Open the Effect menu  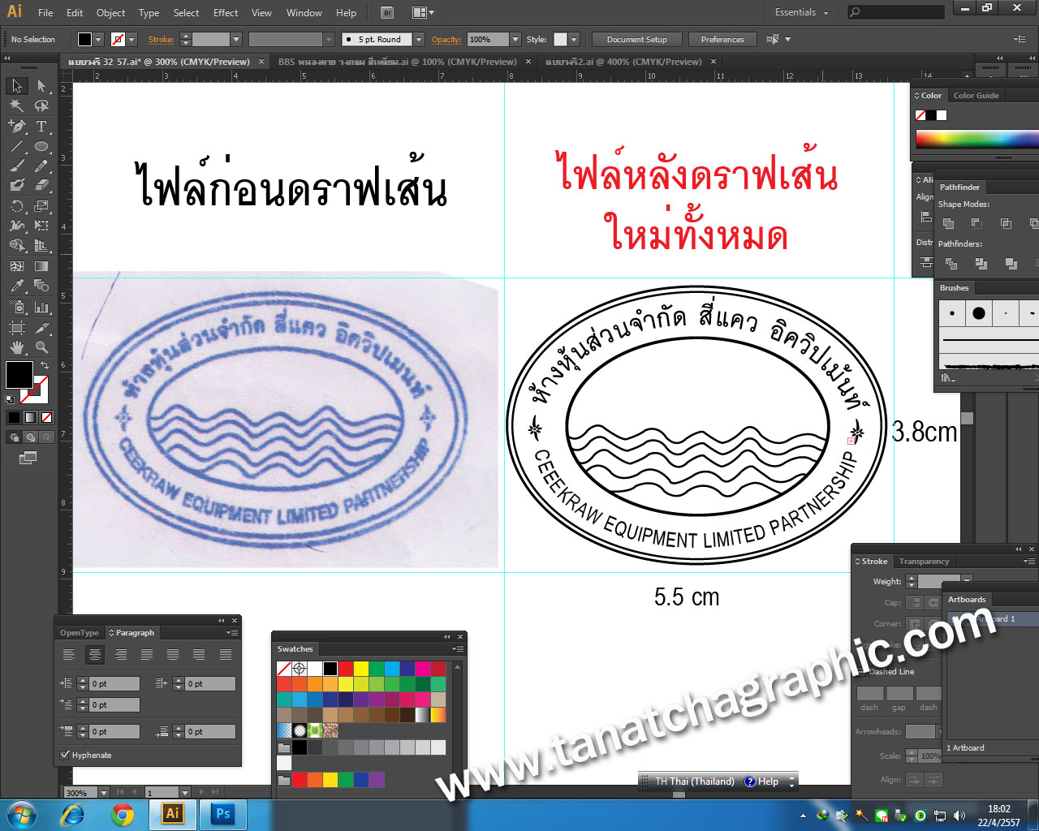click(x=226, y=13)
